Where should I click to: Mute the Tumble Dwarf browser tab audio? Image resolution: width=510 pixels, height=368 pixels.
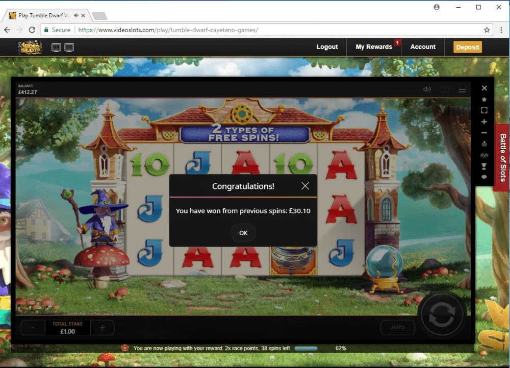[x=76, y=15]
